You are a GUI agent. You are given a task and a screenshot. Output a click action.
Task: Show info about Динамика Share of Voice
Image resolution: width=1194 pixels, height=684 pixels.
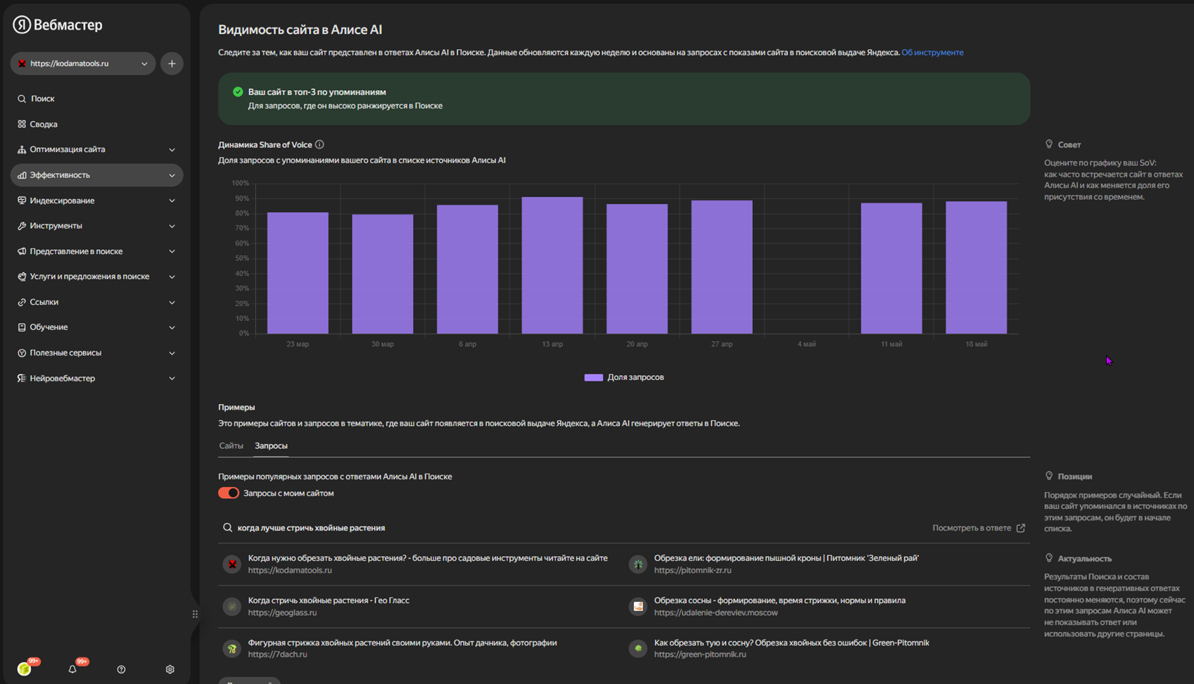(x=319, y=144)
